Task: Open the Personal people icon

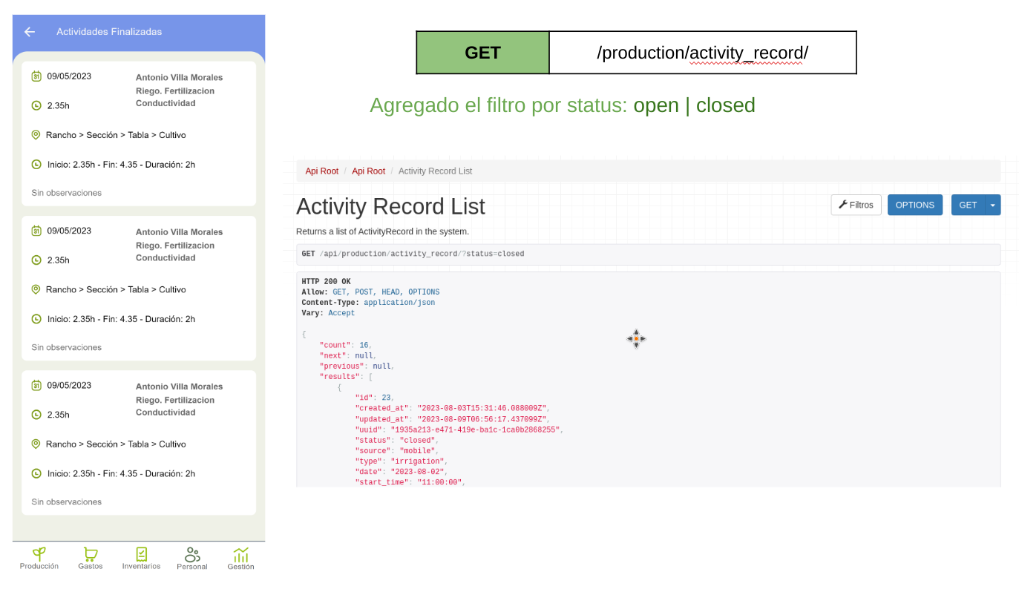Action: (x=192, y=554)
